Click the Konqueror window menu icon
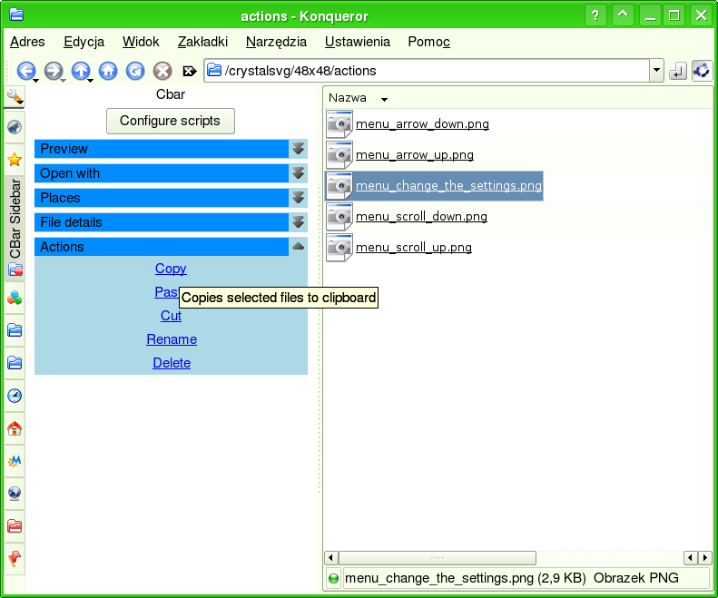The image size is (718, 598). click(16, 15)
